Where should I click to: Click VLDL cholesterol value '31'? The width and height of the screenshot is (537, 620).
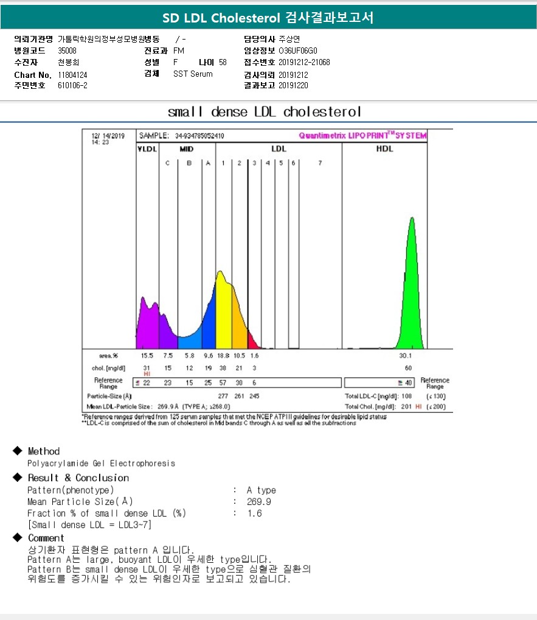pos(147,368)
